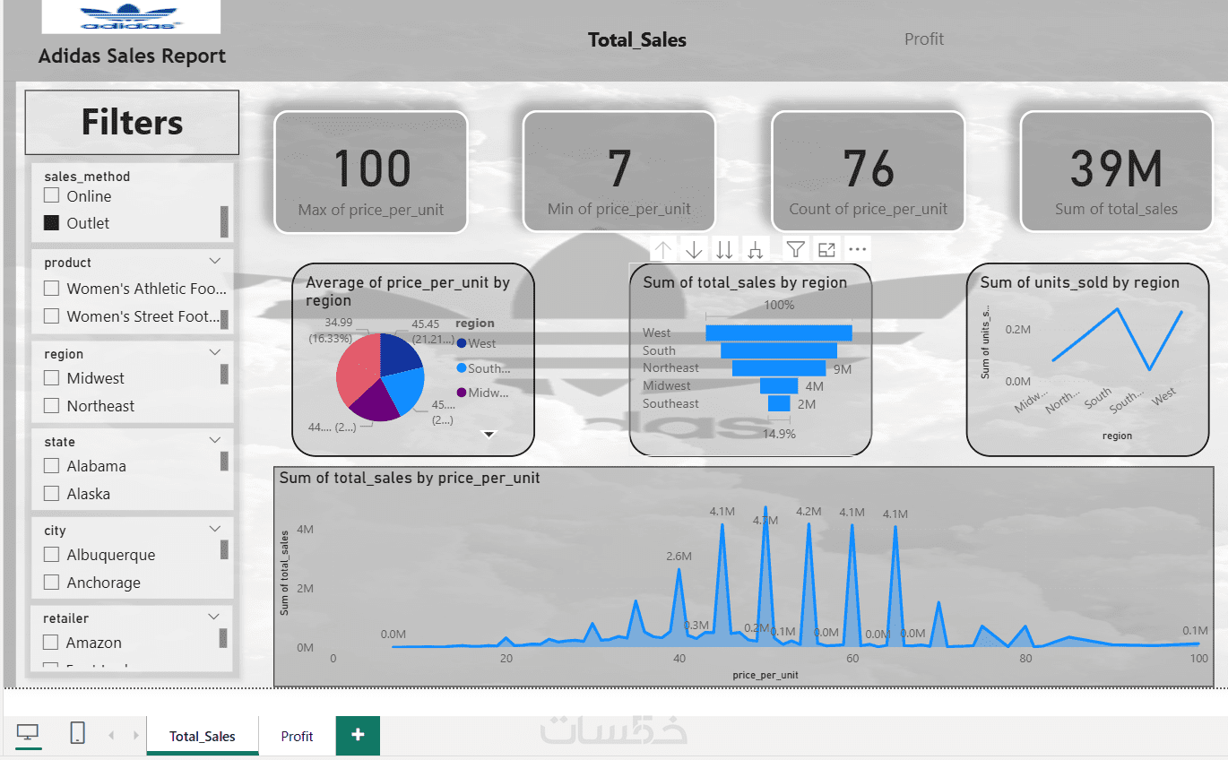Viewport: 1228px width, 760px height.
Task: Click the drill down arrow icon
Action: coord(694,249)
